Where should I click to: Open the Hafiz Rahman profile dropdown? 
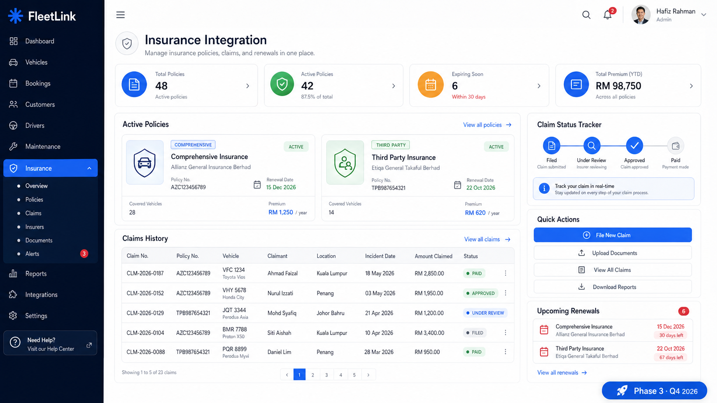tap(668, 14)
